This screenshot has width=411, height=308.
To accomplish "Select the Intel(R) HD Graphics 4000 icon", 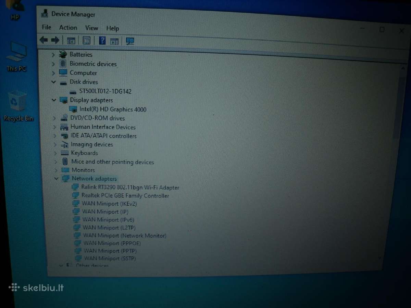I will [x=73, y=109].
